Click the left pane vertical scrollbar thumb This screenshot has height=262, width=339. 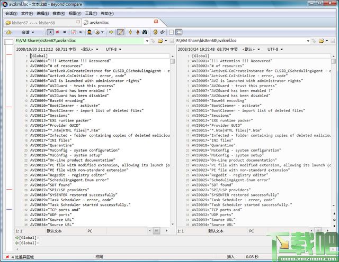point(172,61)
